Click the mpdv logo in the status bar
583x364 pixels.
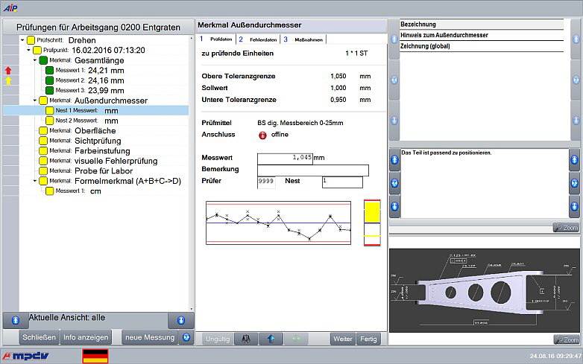(25, 357)
